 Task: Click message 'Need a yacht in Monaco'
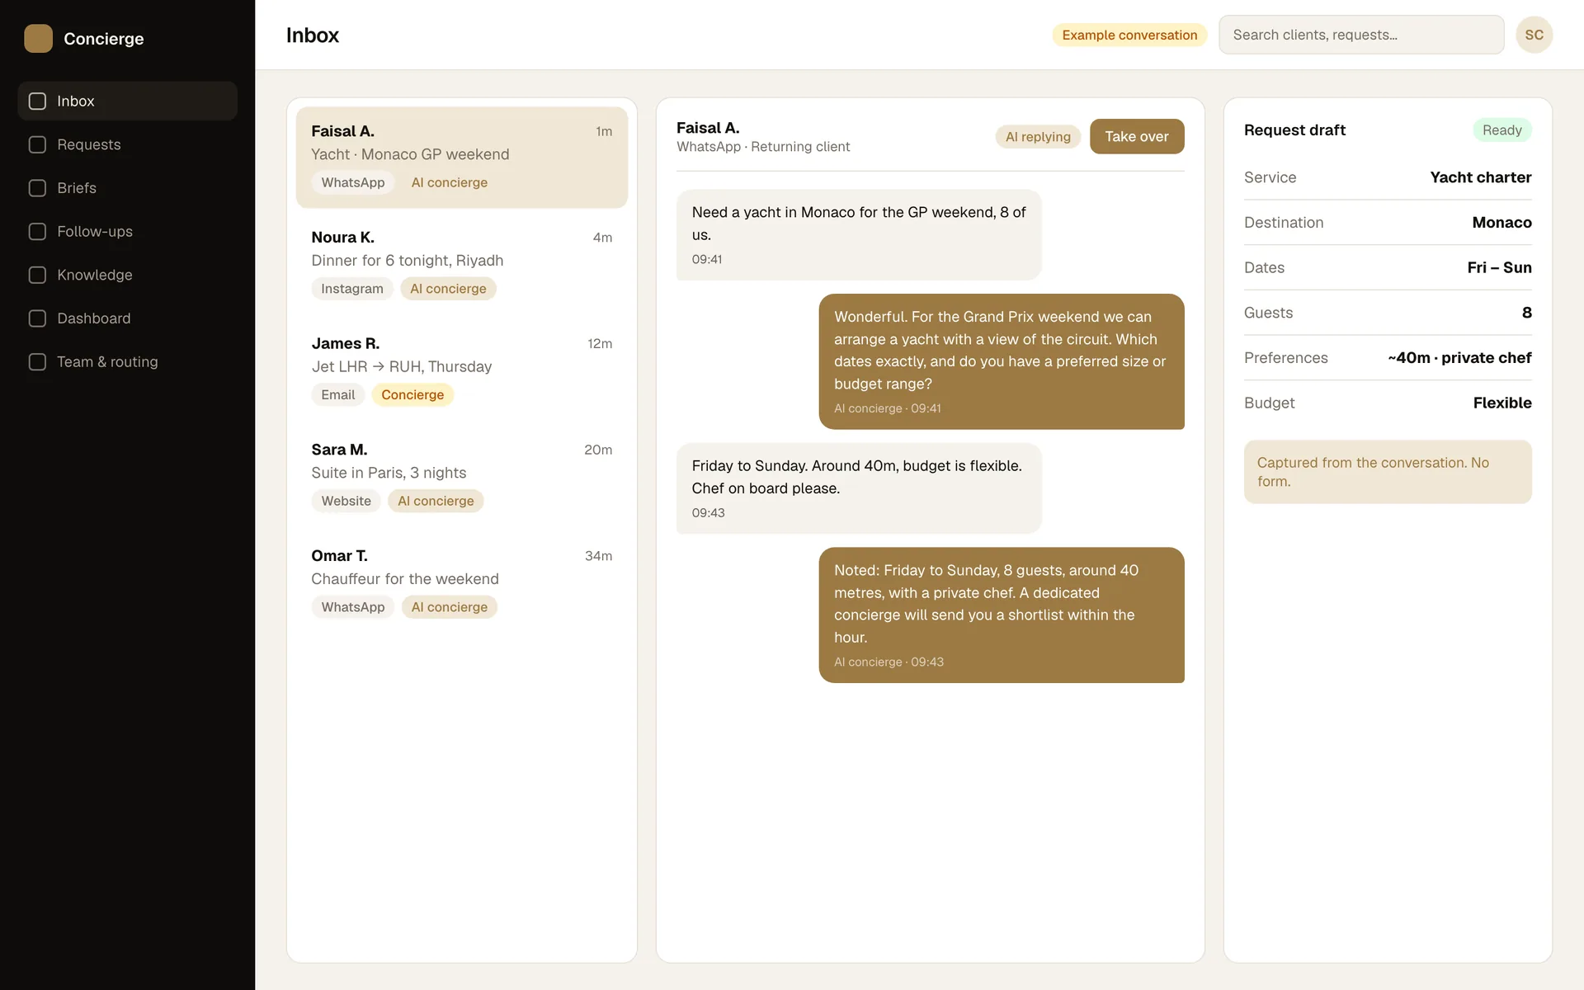pos(859,235)
